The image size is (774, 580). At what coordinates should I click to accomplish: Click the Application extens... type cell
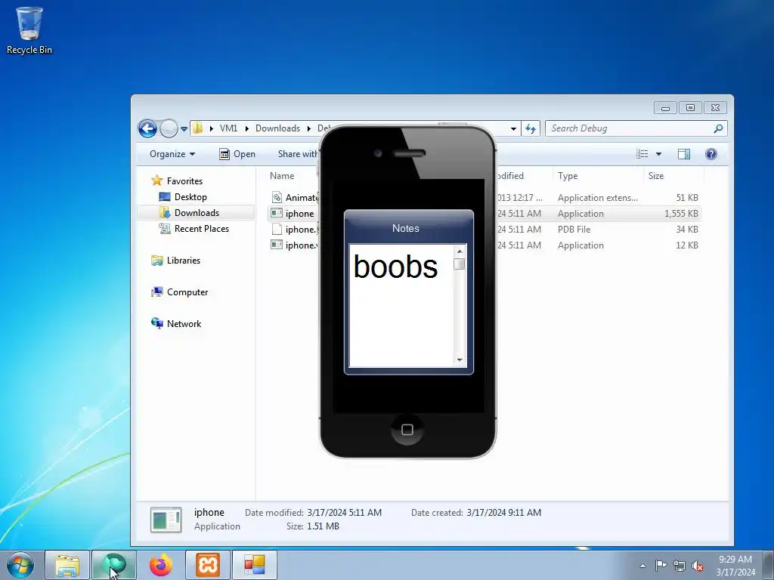tap(597, 198)
